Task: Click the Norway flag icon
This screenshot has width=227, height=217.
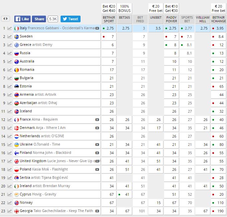Action: coord(17,203)
